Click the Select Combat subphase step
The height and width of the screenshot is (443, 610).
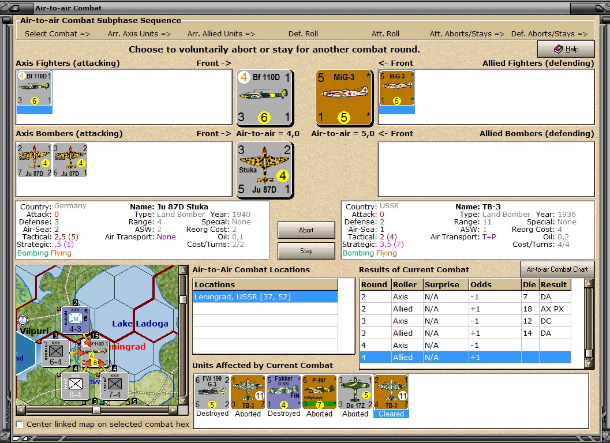click(x=57, y=34)
